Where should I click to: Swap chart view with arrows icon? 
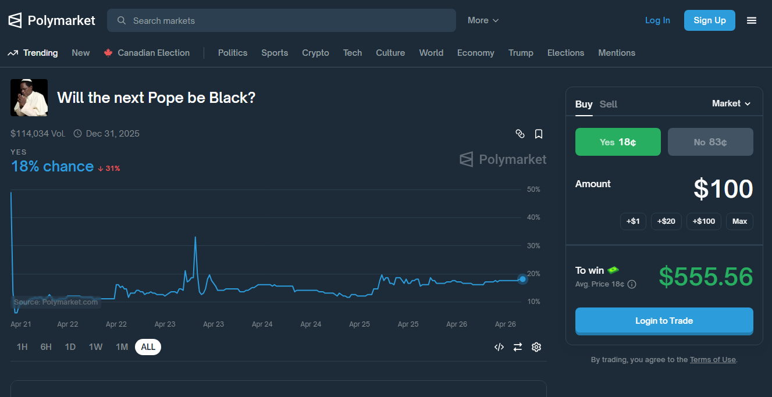point(518,347)
